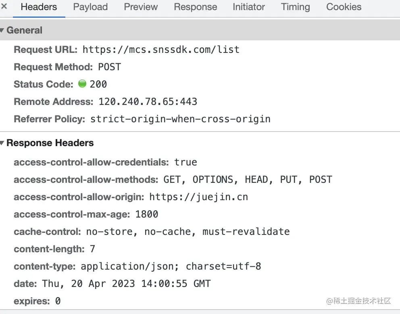Screen dimensions: 400x314
Task: Click the cache-control header value
Action: pyautogui.click(x=188, y=232)
